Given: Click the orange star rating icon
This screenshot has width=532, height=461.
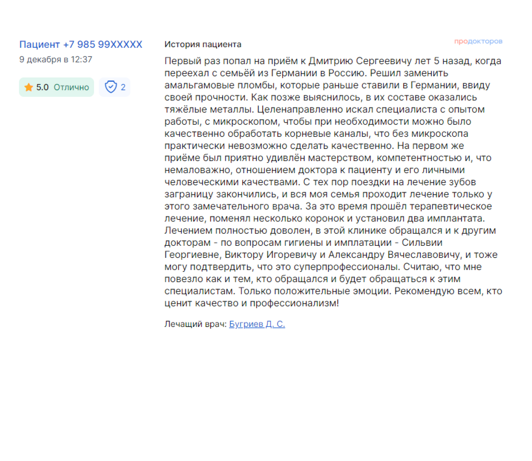Looking at the screenshot, I should click(29, 87).
